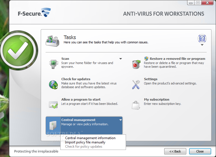Click the Allow a program window icon

click(54, 105)
